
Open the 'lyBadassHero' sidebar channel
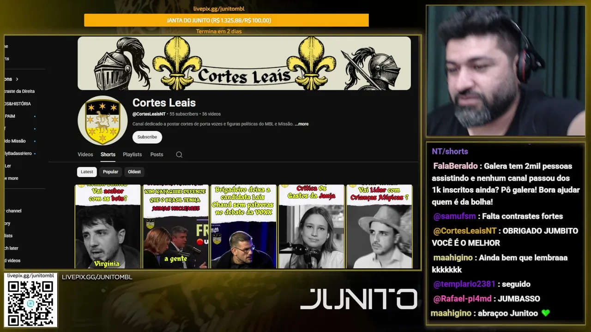[18, 154]
